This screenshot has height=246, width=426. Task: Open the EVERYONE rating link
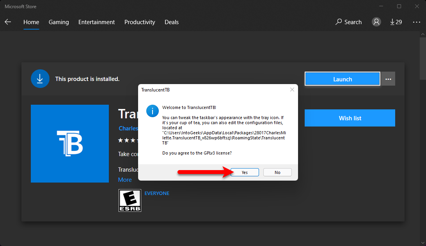[x=157, y=193]
